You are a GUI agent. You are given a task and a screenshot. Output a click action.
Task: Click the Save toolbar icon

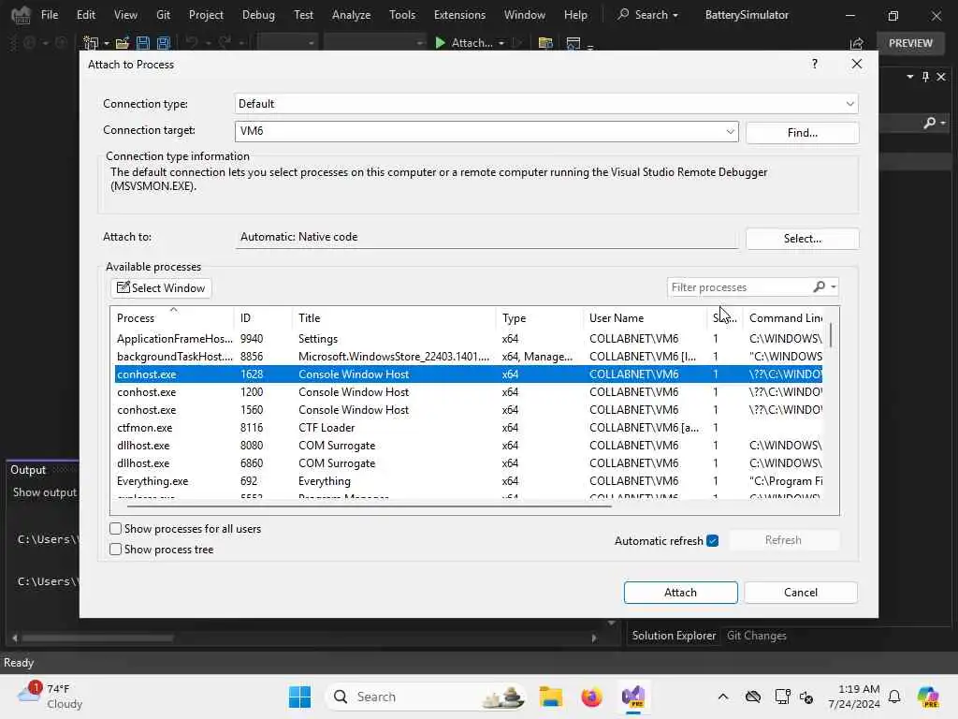tap(143, 43)
